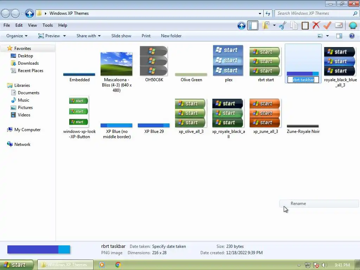Select My Computer in the sidebar
The width and height of the screenshot is (360, 270).
coord(27,130)
